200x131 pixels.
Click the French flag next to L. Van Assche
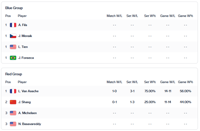pyautogui.click(x=13, y=91)
